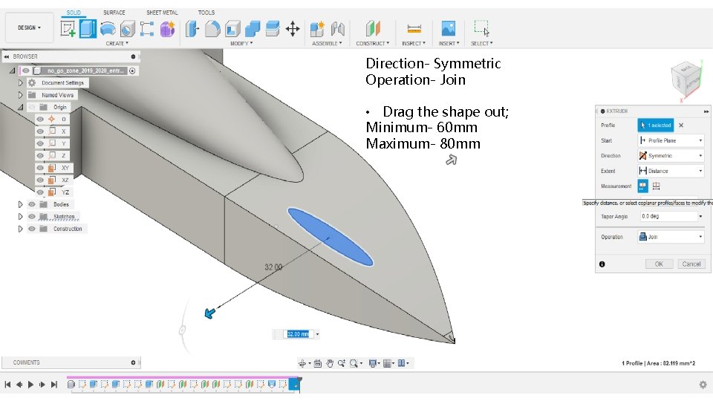Activate the Select window tool icon
The width and height of the screenshot is (713, 401).
(x=481, y=28)
